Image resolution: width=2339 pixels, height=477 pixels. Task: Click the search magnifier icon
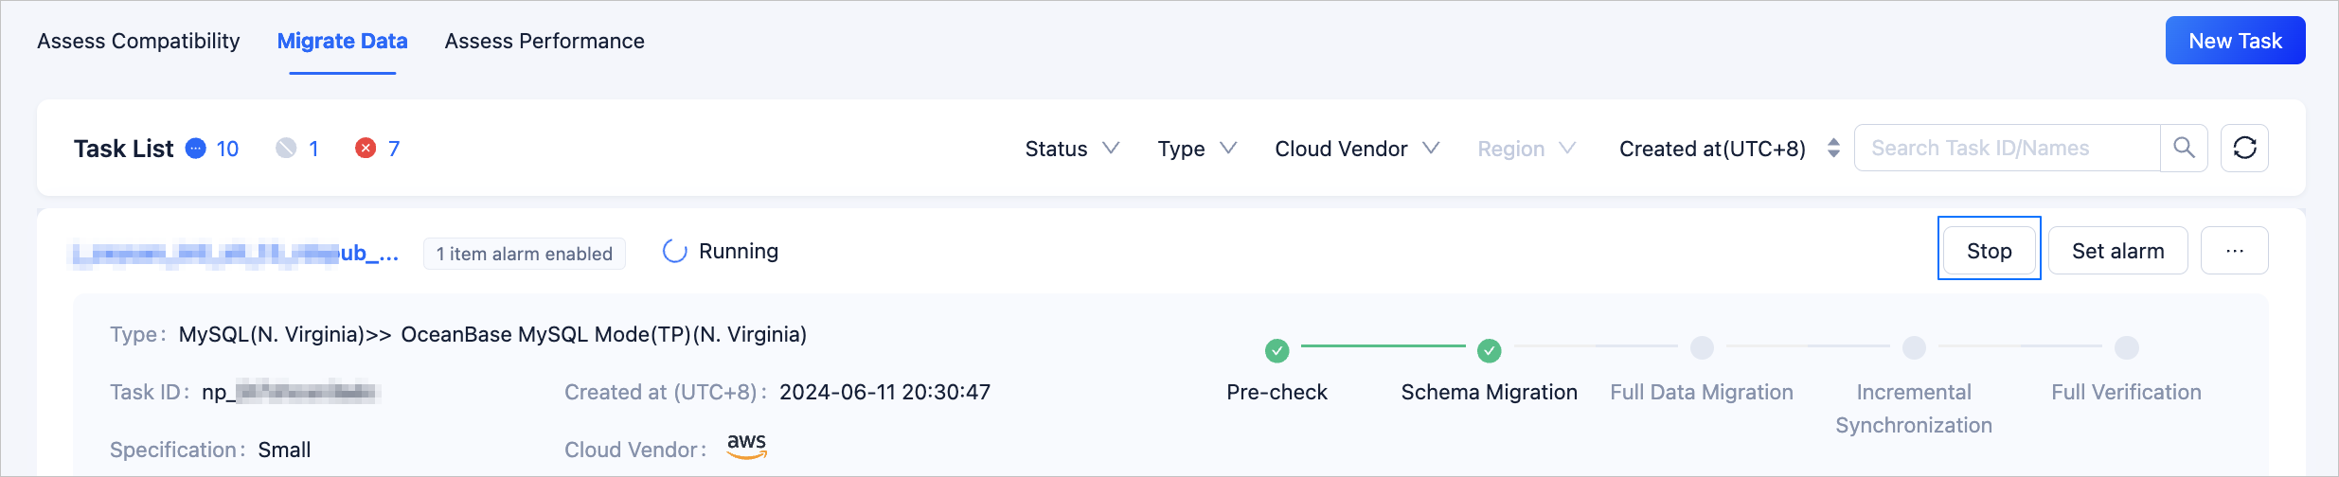click(2184, 148)
